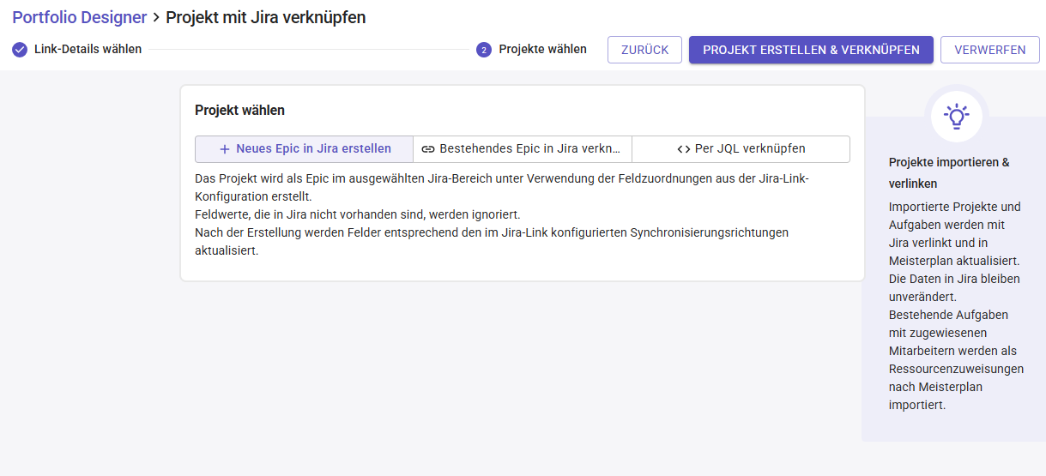Click the completed step checkmark icon

(x=20, y=49)
